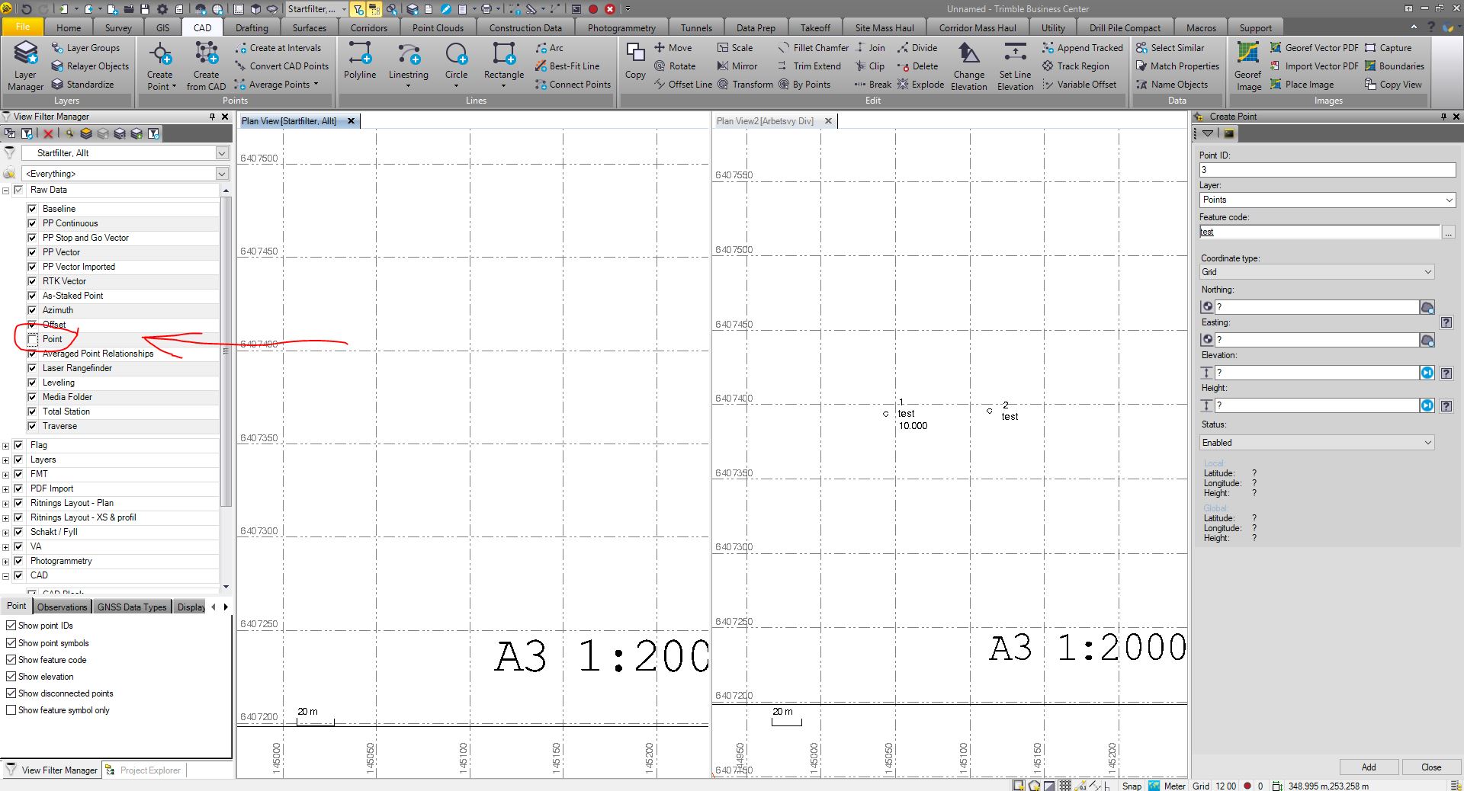1464x791 pixels.
Task: Activate the Mirror tool
Action: [x=737, y=66]
